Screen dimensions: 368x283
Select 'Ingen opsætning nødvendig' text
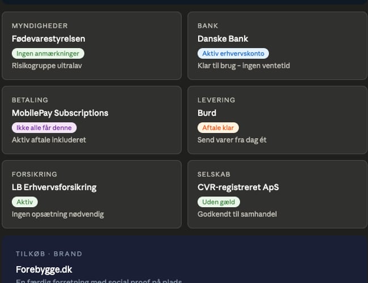click(x=58, y=215)
